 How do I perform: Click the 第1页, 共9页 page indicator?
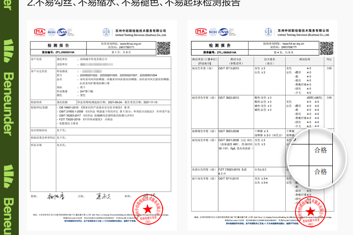point(121,52)
